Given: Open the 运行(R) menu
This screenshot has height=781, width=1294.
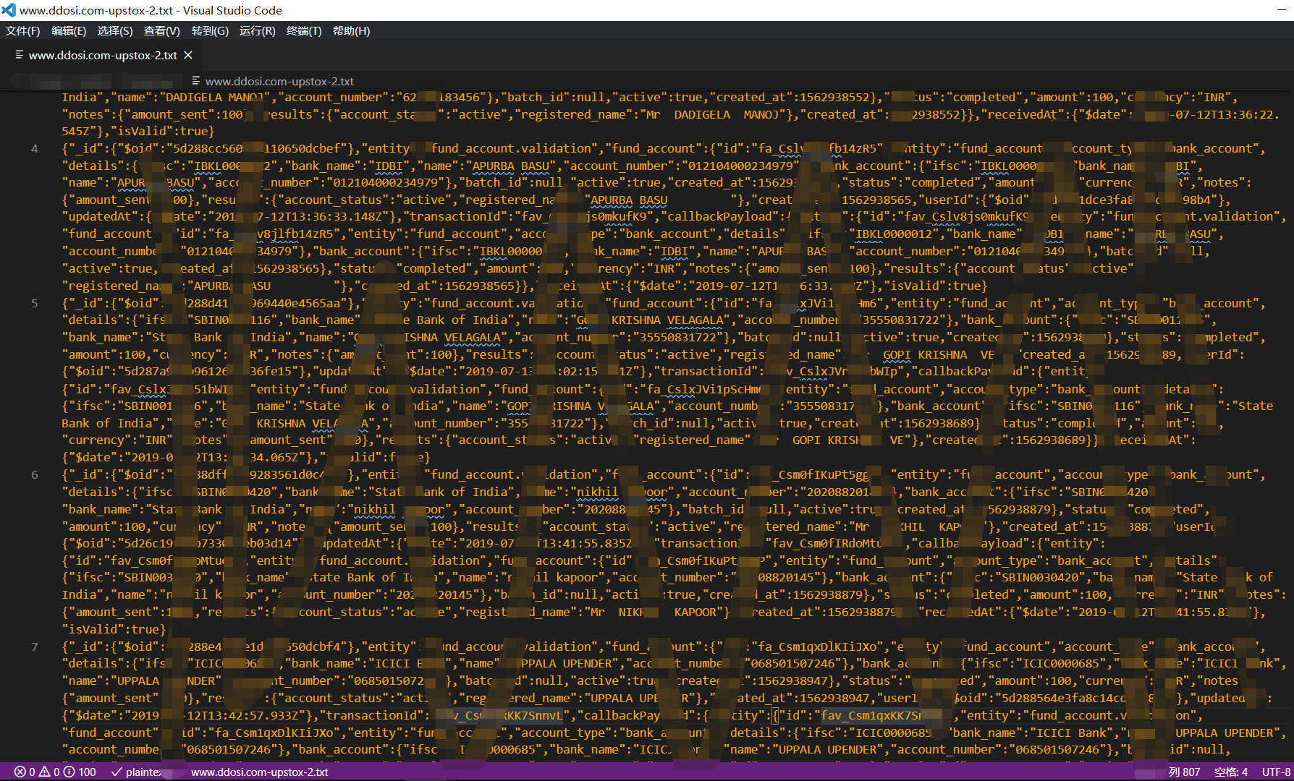Looking at the screenshot, I should (257, 31).
